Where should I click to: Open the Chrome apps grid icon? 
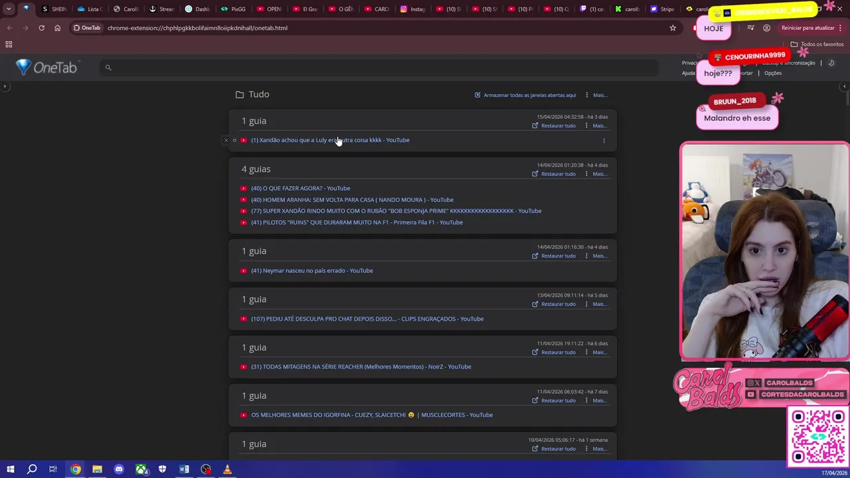coord(9,44)
